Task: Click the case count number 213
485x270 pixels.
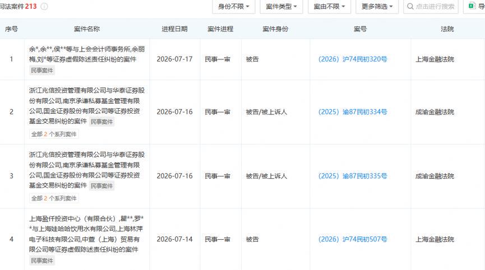Action: click(31, 6)
